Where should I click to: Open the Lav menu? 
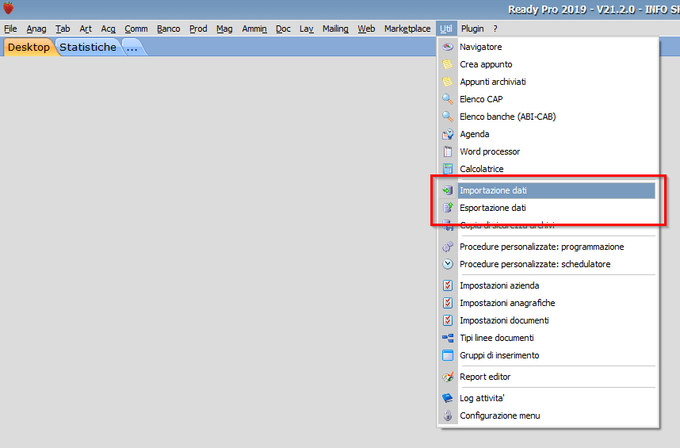click(306, 29)
